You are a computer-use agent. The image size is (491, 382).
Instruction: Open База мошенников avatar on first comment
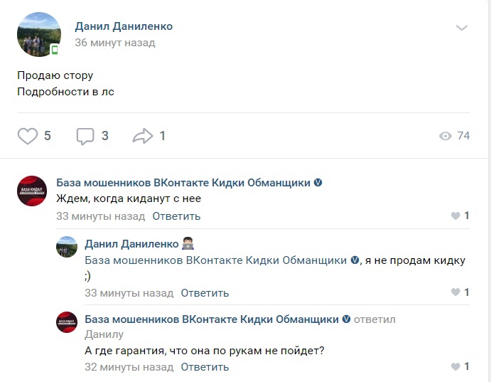click(32, 191)
